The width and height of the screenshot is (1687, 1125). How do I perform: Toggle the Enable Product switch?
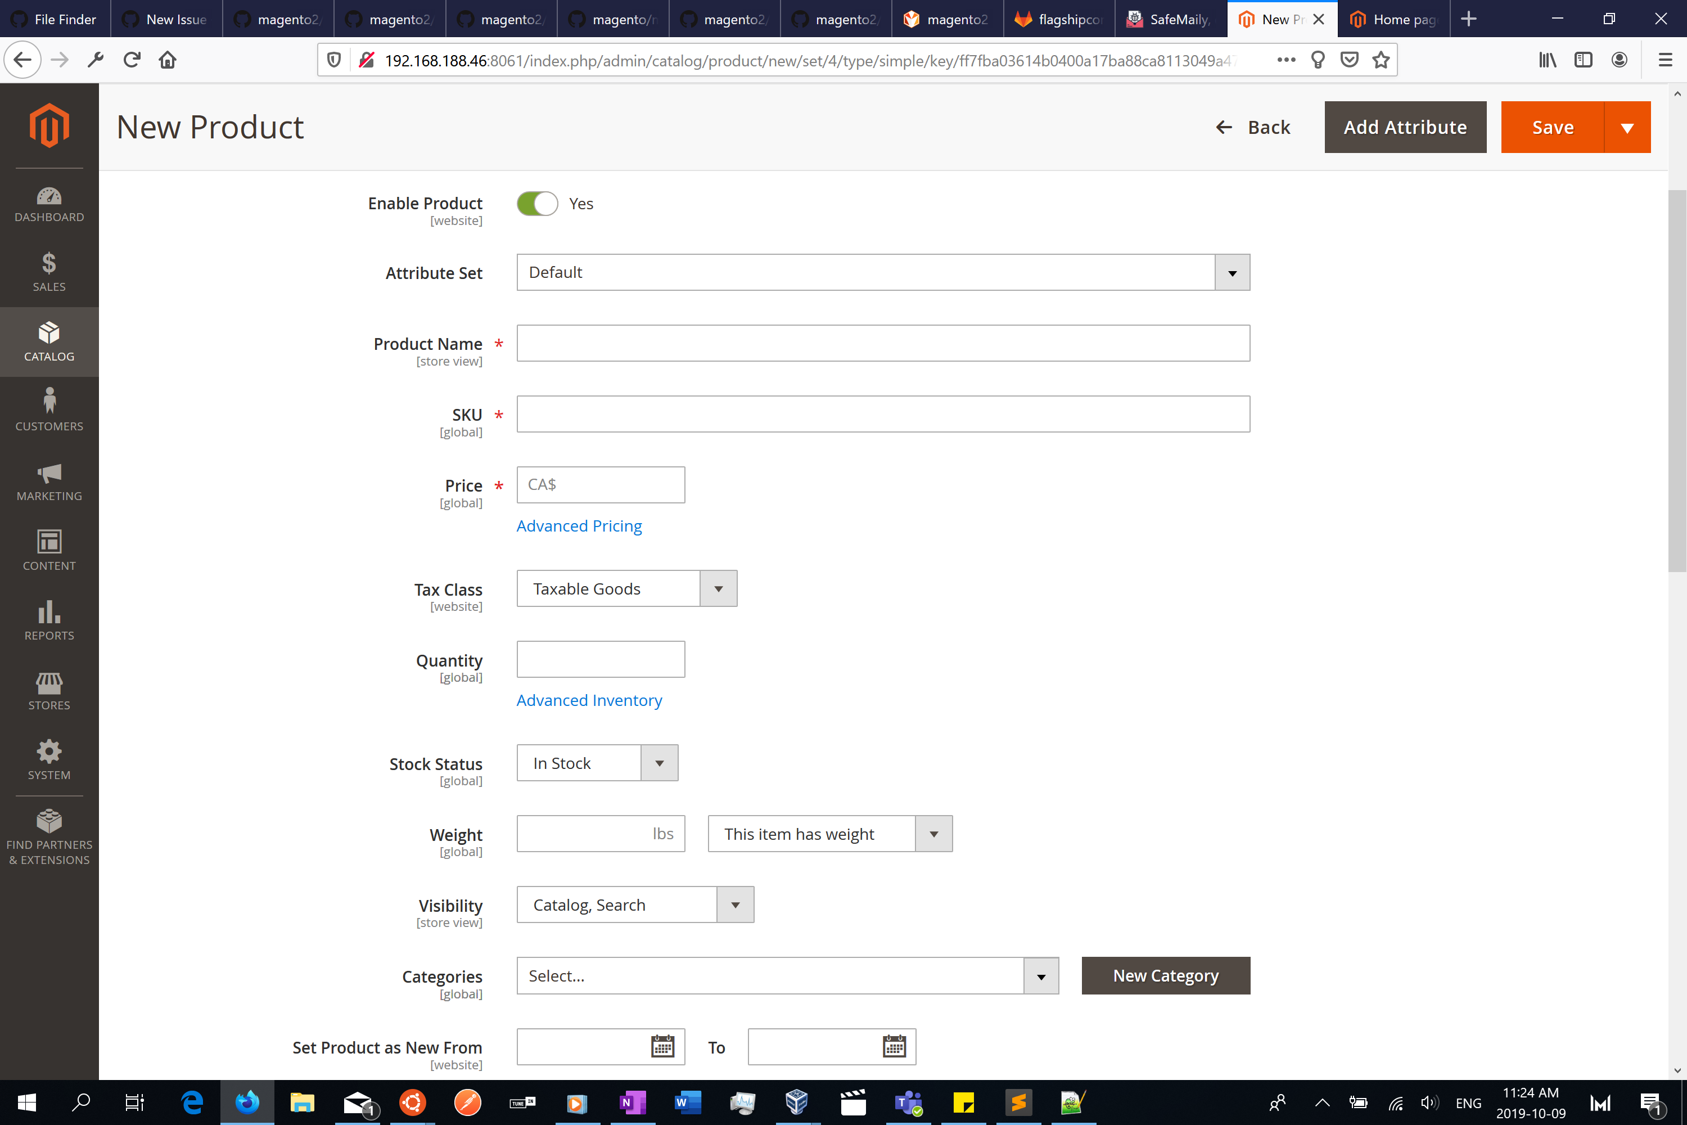point(537,204)
